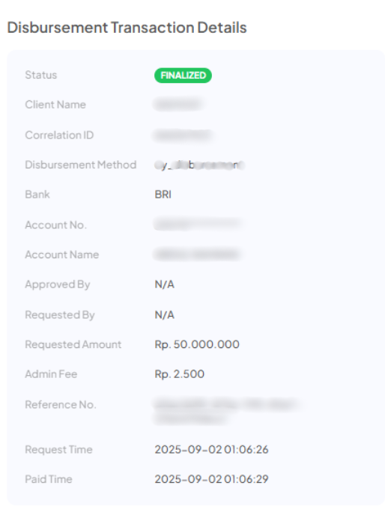Viewport: 385px width, 515px height.
Task: Select the Disbursement Method value
Action: coord(199,165)
